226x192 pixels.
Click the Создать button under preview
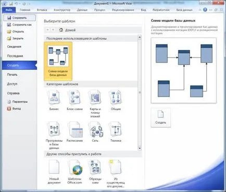coord(161,118)
